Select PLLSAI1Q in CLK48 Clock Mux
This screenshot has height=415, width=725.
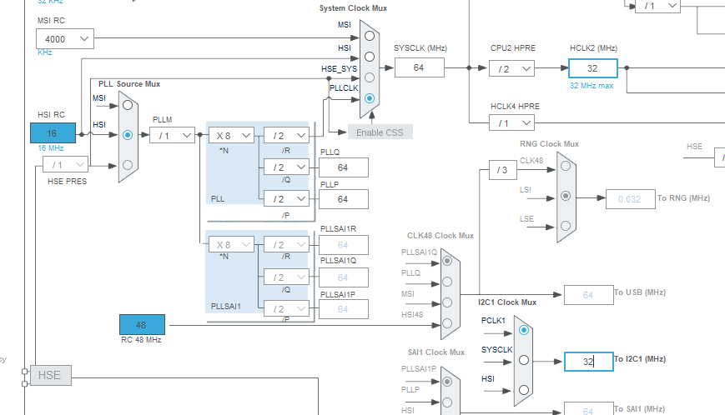(447, 261)
